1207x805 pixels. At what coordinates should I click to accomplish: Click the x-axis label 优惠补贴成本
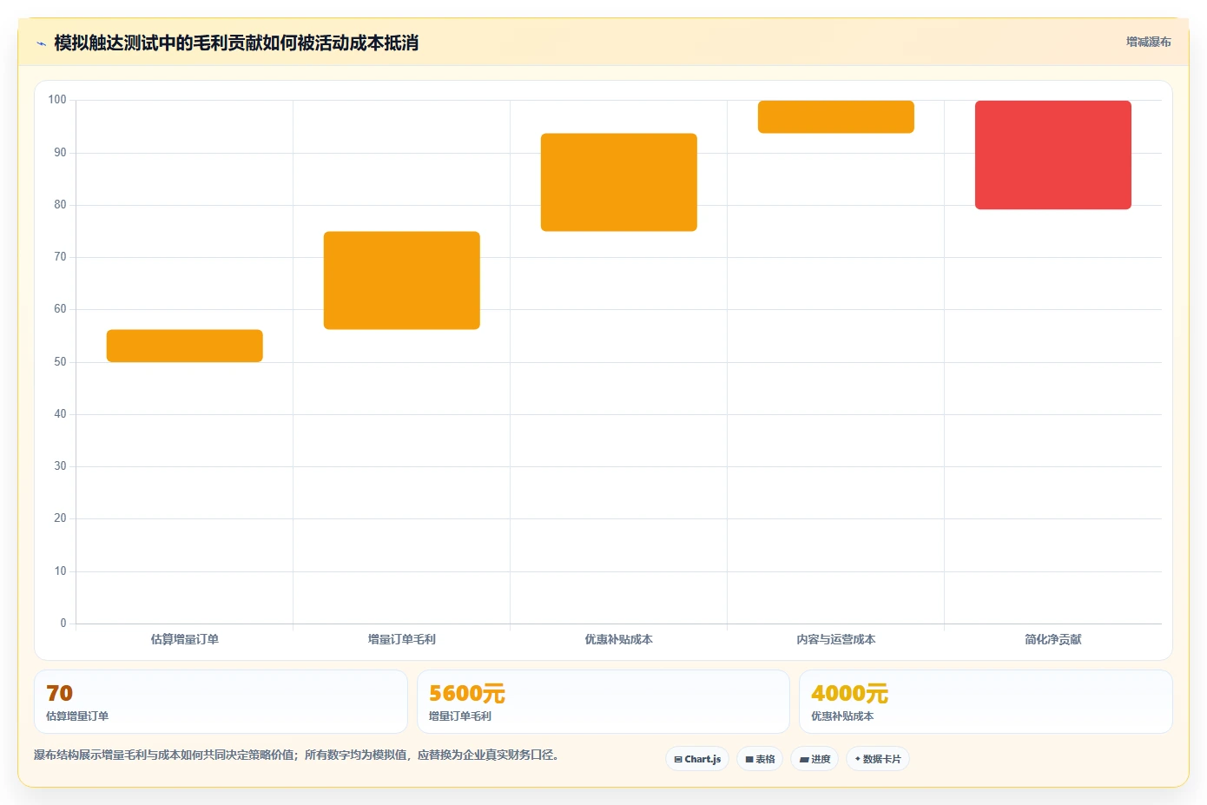[619, 639]
